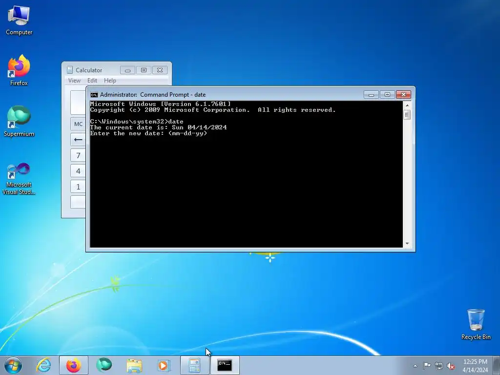The width and height of the screenshot is (500, 375).
Task: Launch Internet Explorer from the taskbar
Action: pyautogui.click(x=43, y=365)
